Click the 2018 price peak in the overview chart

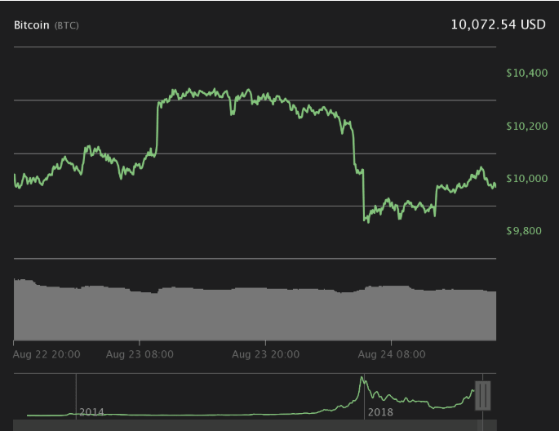362,379
